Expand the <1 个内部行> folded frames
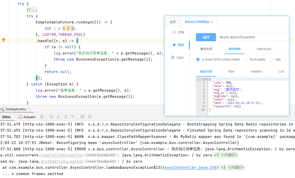The width and height of the screenshot is (295, 178). pyautogui.click(x=233, y=167)
